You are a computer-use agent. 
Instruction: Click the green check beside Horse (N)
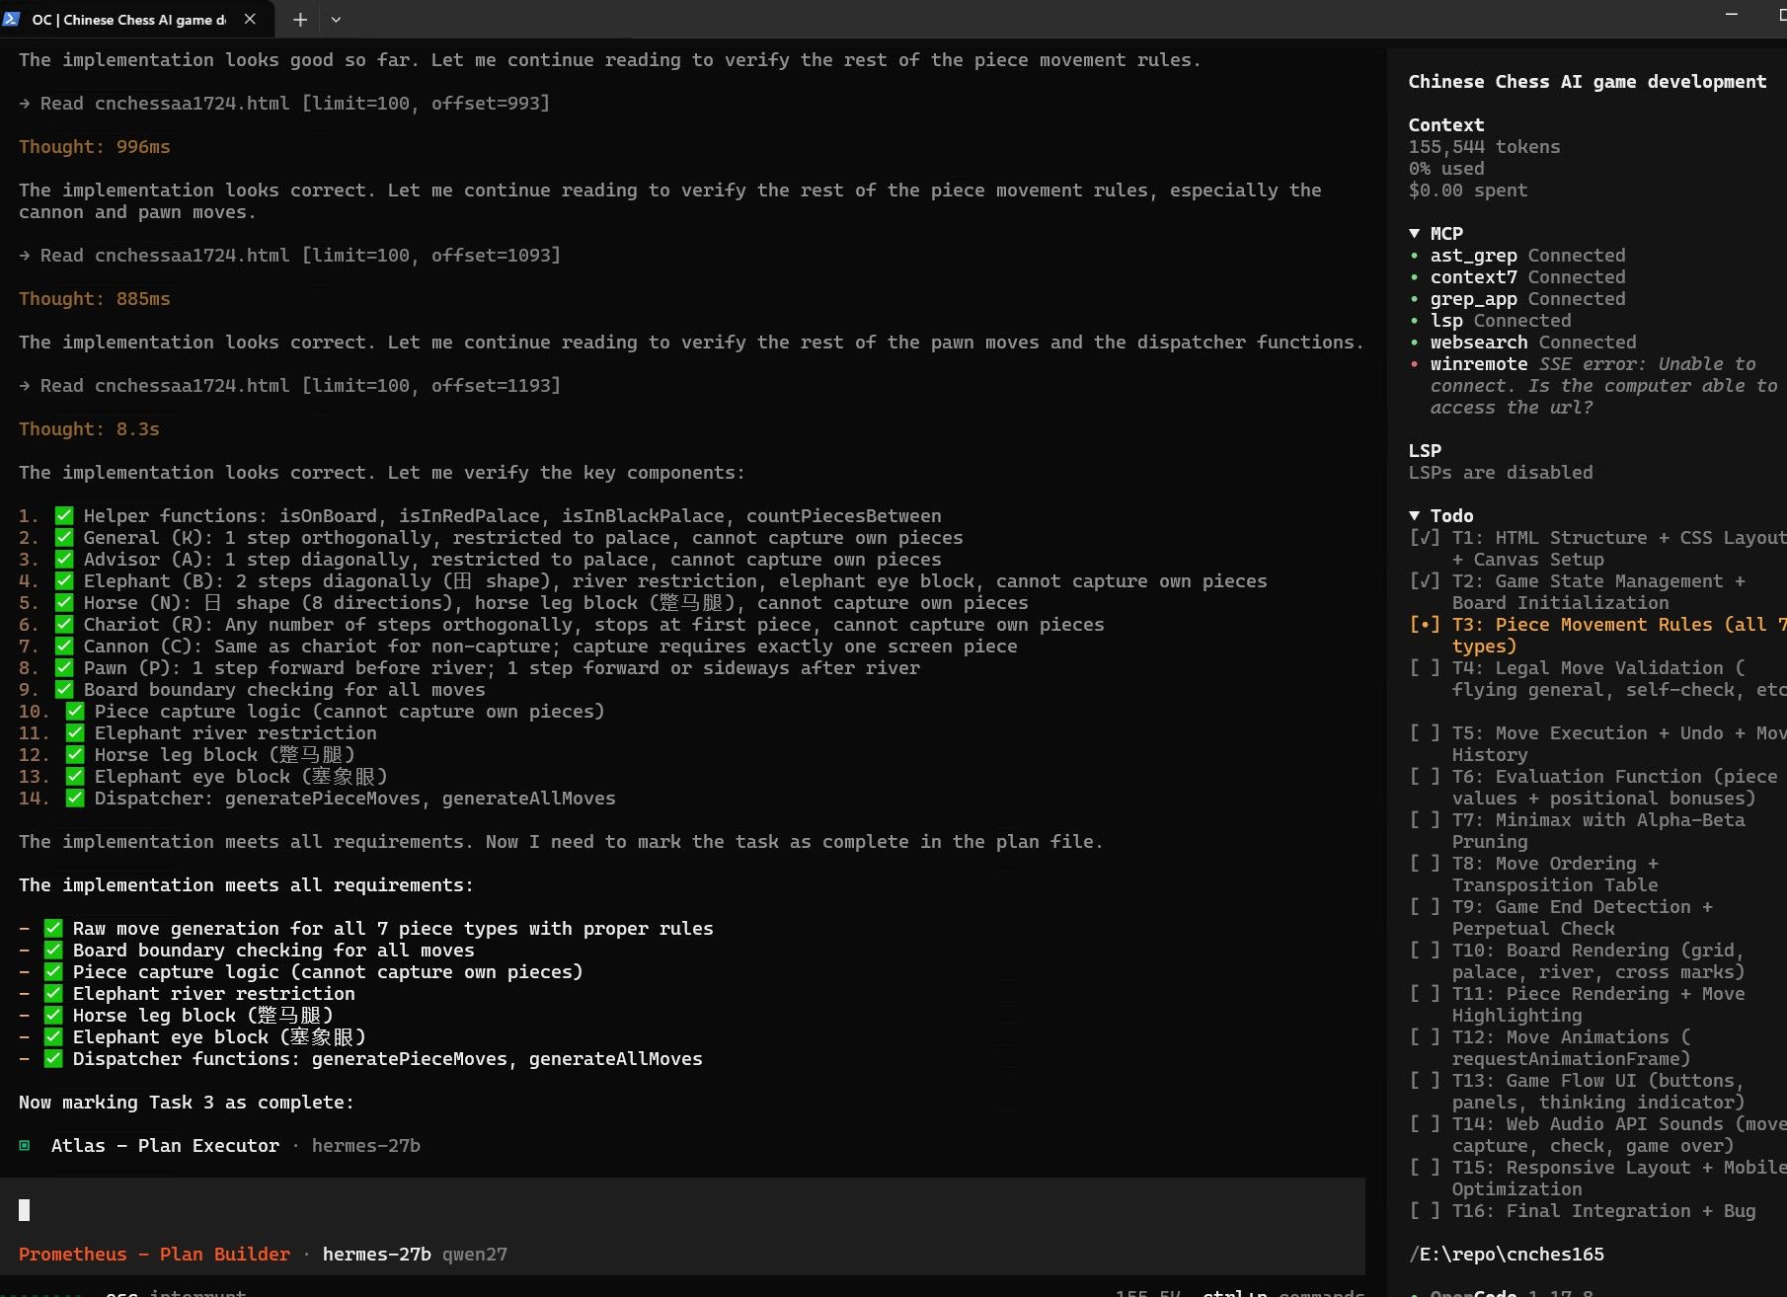[x=64, y=603]
